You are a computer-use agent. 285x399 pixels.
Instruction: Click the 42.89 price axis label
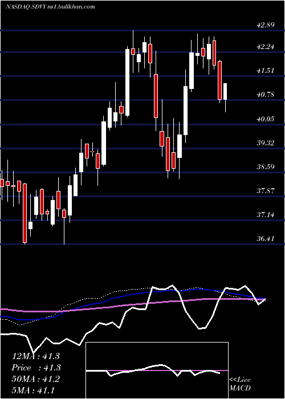point(266,25)
